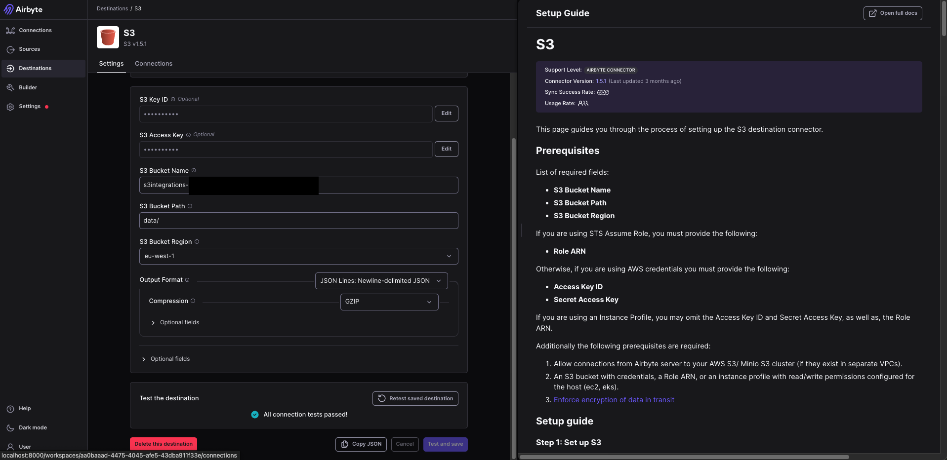Open Connections from the sidebar icon

[10, 31]
